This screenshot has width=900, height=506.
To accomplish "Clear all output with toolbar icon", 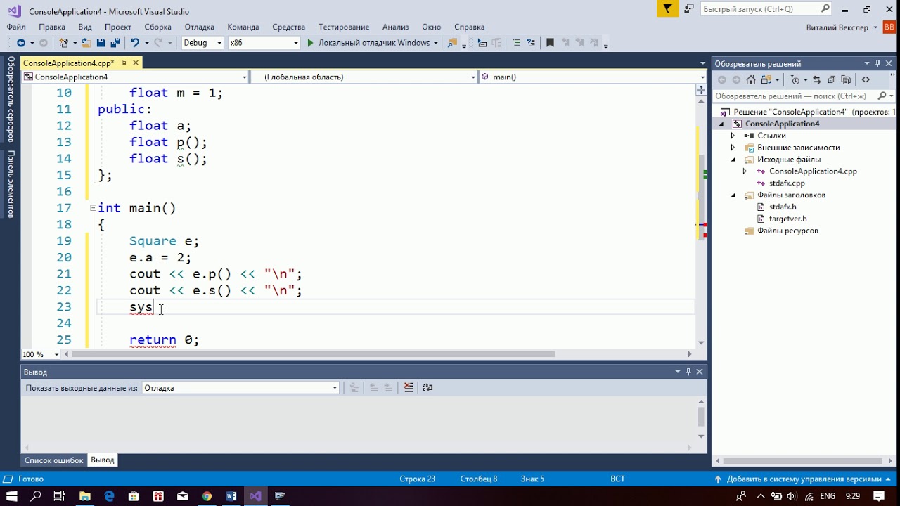I will pyautogui.click(x=409, y=387).
